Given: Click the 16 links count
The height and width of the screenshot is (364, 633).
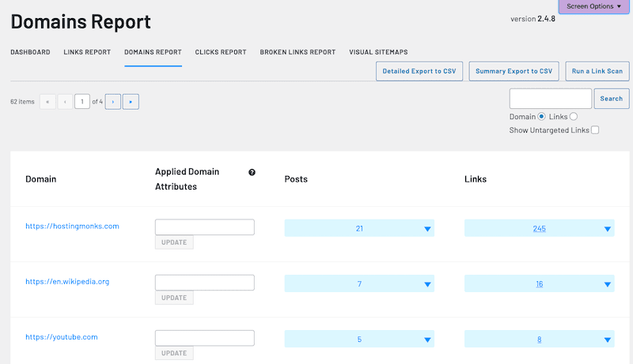Looking at the screenshot, I should (540, 284).
